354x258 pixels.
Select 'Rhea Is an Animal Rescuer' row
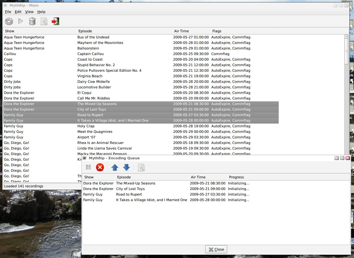141,143
